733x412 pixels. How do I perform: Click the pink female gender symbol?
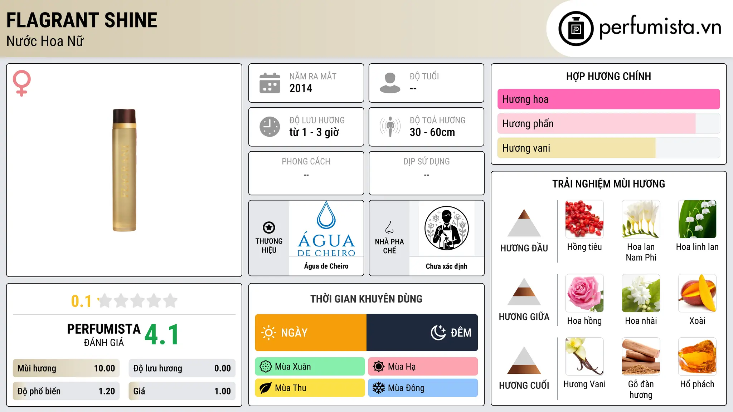[x=21, y=83]
